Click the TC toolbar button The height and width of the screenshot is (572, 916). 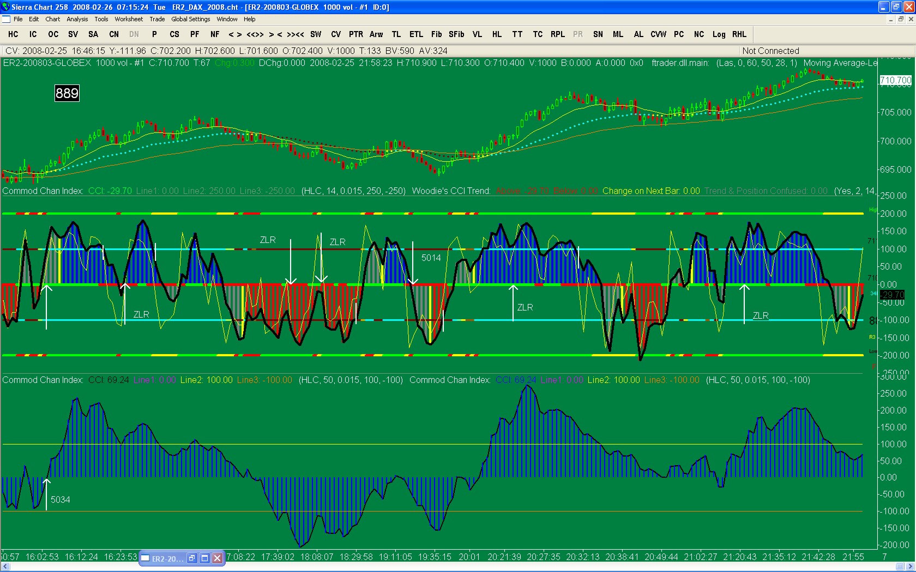[x=538, y=34]
